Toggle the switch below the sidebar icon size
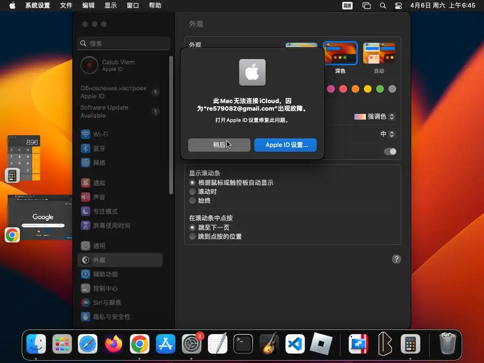 pyautogui.click(x=390, y=152)
